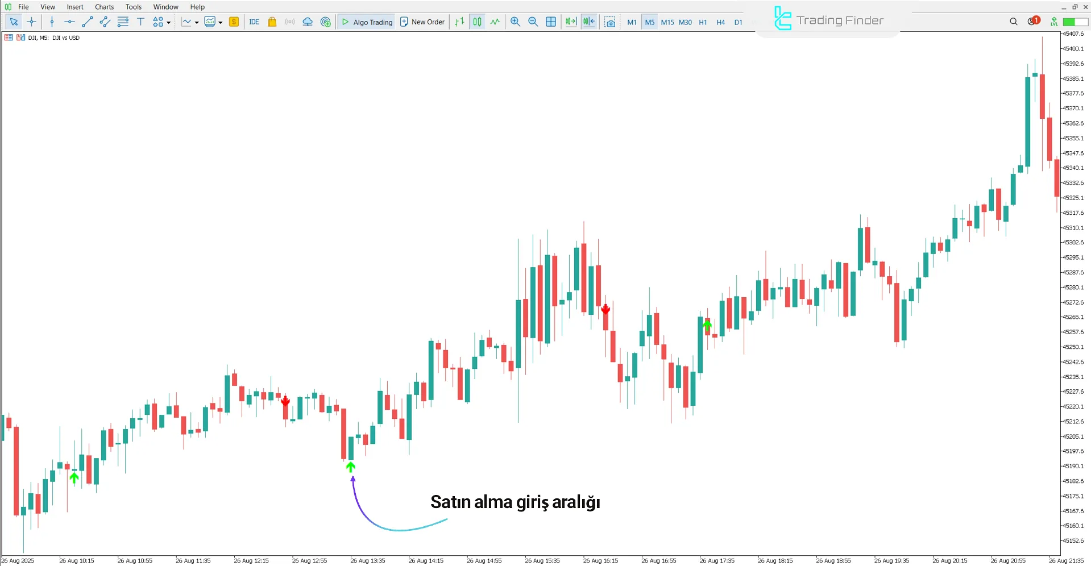The height and width of the screenshot is (566, 1091).
Task: Switch timeframe to H1
Action: [703, 23]
